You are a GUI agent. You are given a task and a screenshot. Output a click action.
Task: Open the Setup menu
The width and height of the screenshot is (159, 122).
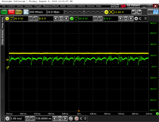tap(20, 6)
